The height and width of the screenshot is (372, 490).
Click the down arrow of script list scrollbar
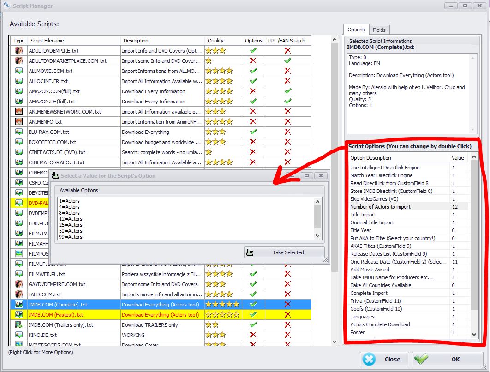tap(335, 342)
